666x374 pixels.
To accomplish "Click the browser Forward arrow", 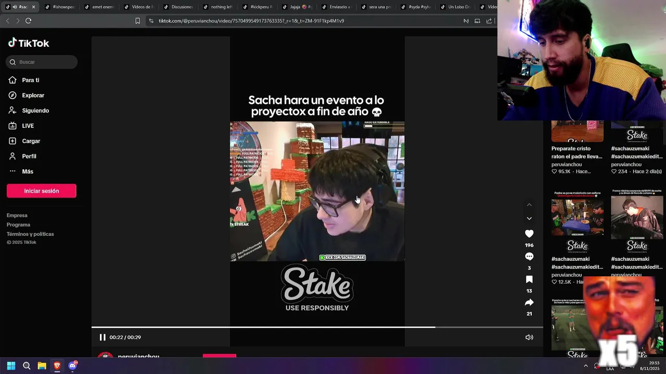I will [18, 21].
